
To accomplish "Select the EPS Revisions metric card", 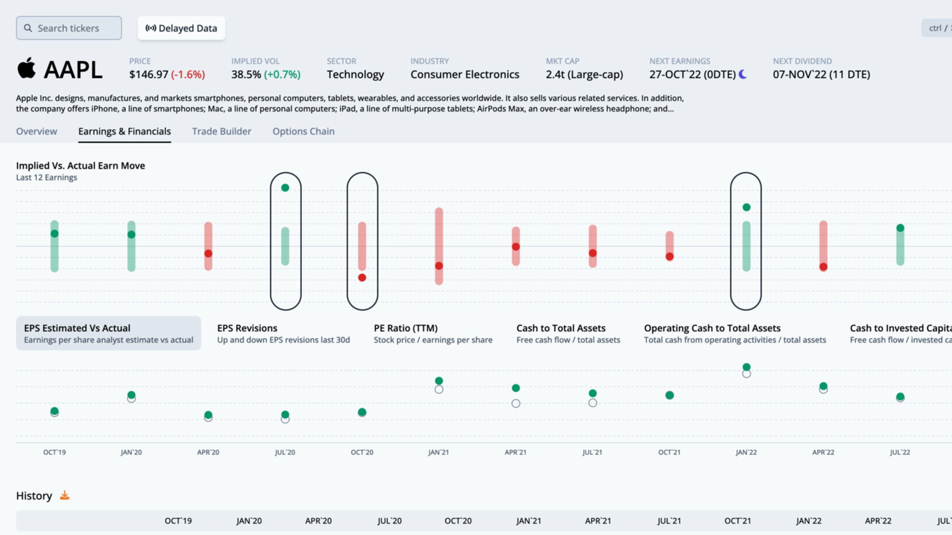I will tap(284, 333).
